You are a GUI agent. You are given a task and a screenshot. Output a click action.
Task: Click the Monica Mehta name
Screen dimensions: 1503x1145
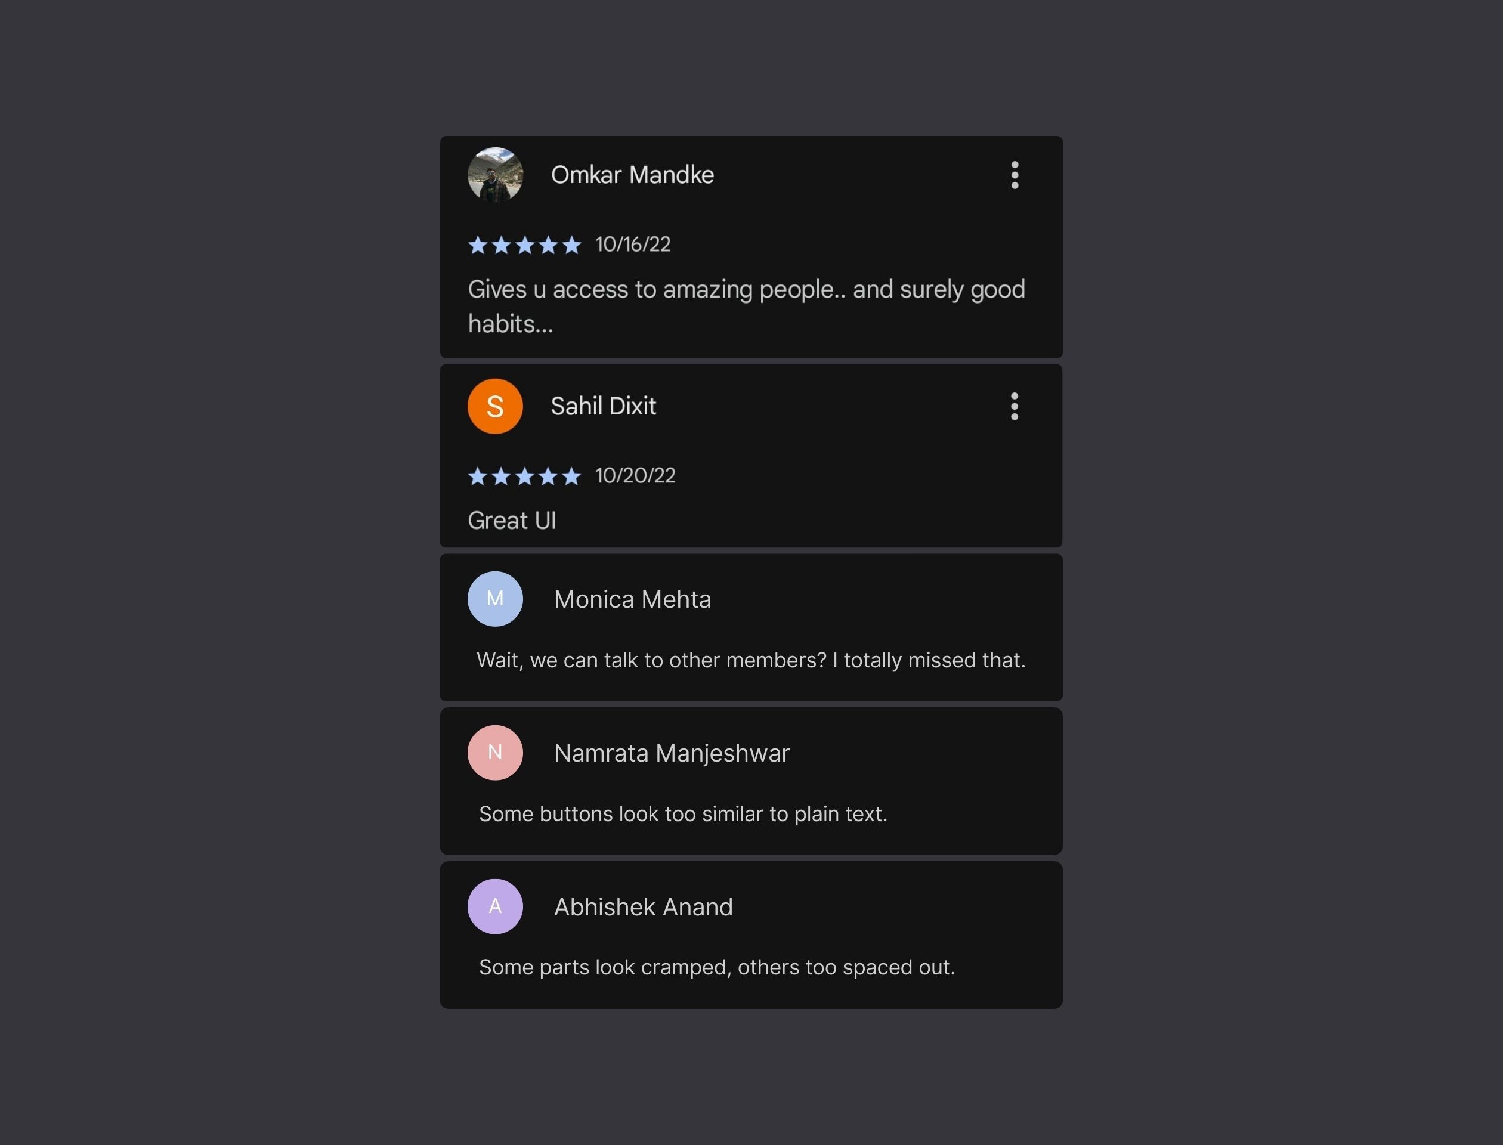(x=632, y=599)
